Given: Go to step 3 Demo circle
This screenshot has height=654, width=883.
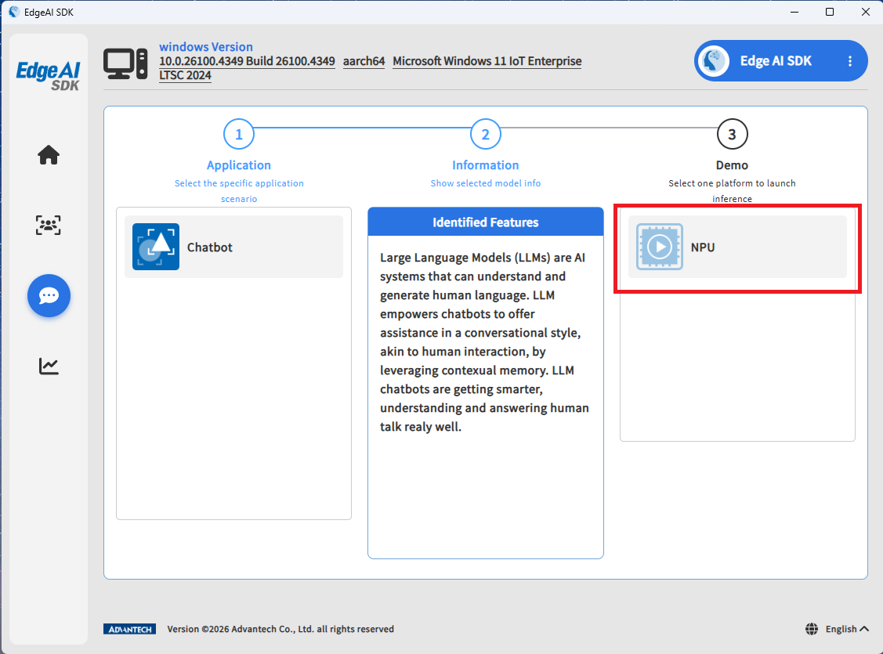Looking at the screenshot, I should (732, 134).
